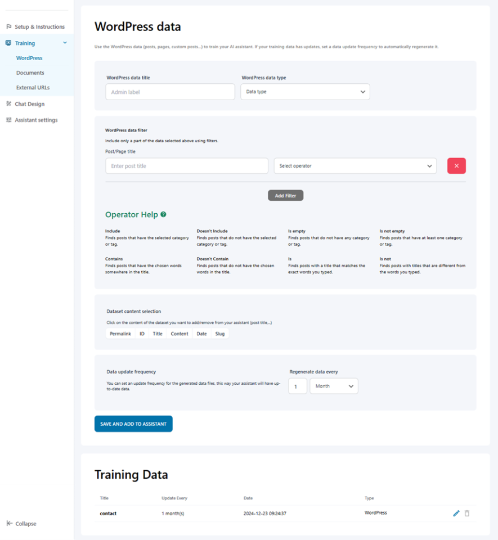The image size is (498, 540).
Task: Click Save and Add to Assistant button
Action: [133, 424]
